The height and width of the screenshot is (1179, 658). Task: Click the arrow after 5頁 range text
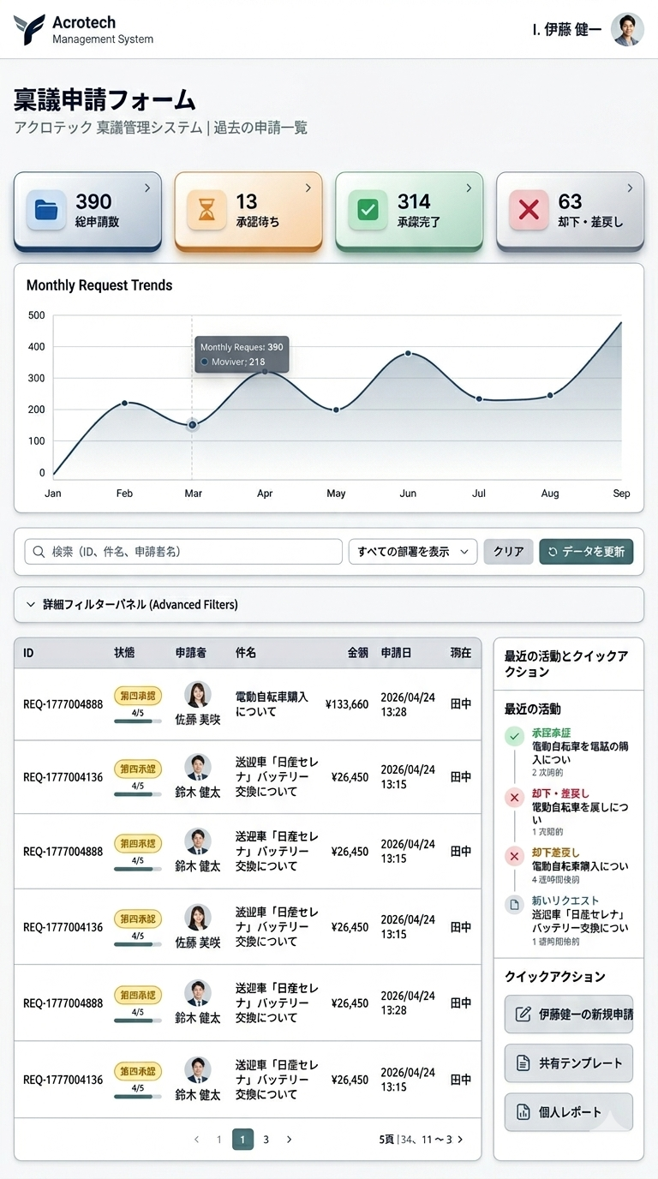(x=460, y=1140)
